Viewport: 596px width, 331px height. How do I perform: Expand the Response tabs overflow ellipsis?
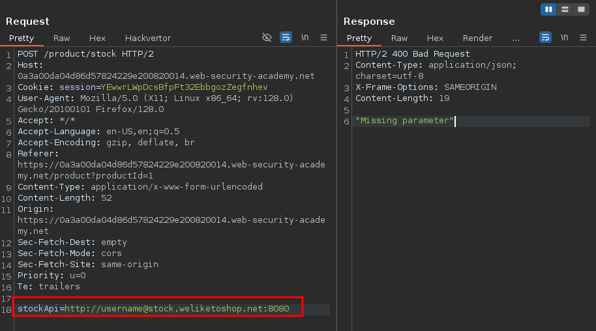coord(516,38)
